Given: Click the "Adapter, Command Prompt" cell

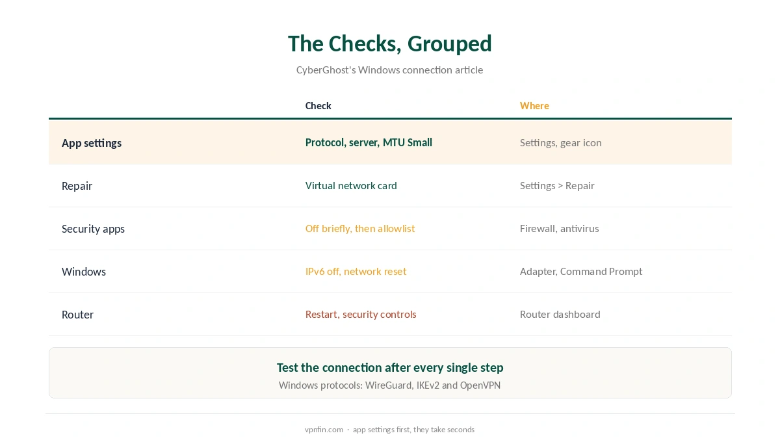Looking at the screenshot, I should pos(581,271).
